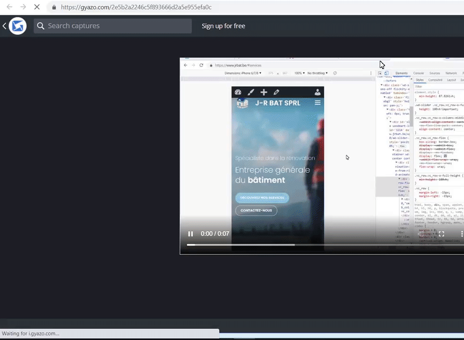Click the Gyazo back chevron beside the logo
Image resolution: width=464 pixels, height=340 pixels.
(x=4, y=26)
